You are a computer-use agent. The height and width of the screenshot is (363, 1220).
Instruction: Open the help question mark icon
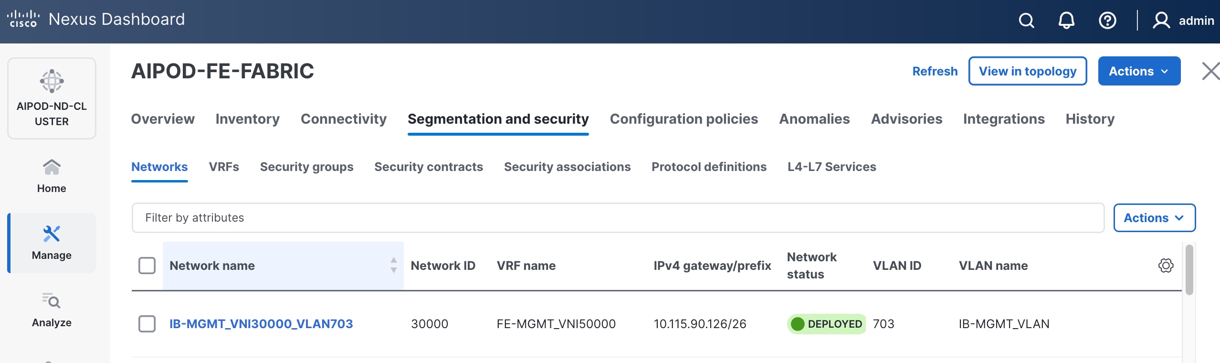pyautogui.click(x=1107, y=21)
